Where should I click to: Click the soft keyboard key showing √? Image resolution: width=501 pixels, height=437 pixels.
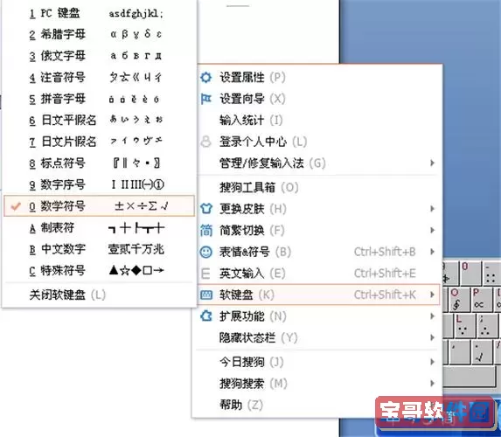(482, 352)
